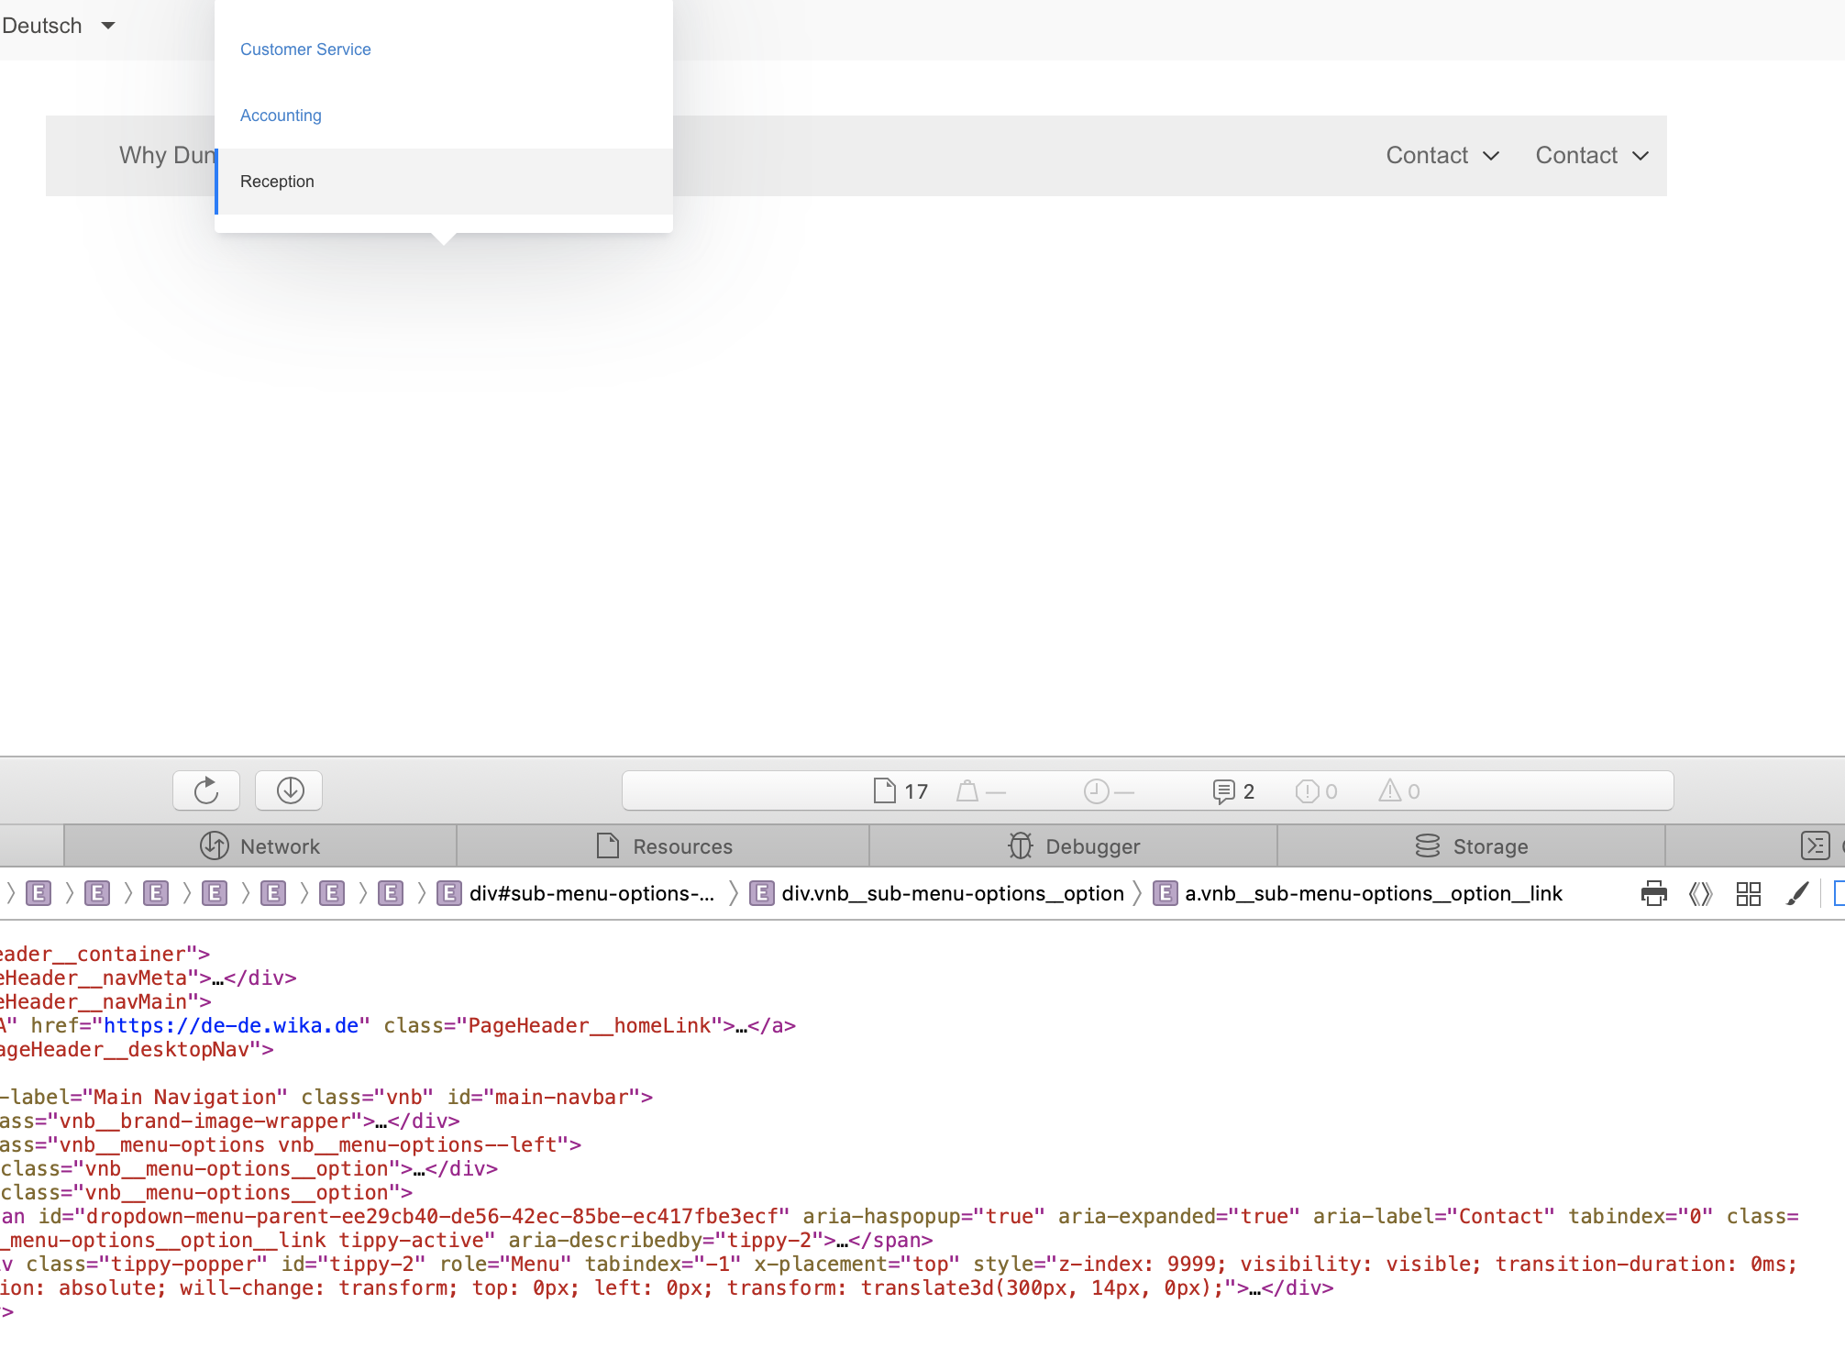Click the errors indicator icon in dashboard

(1307, 790)
